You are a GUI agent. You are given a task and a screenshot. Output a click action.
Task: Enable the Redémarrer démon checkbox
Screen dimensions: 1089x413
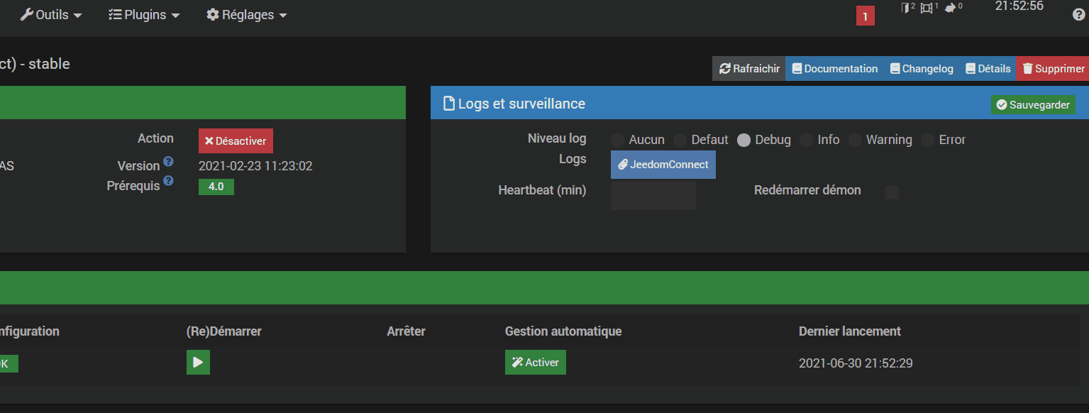[892, 192]
